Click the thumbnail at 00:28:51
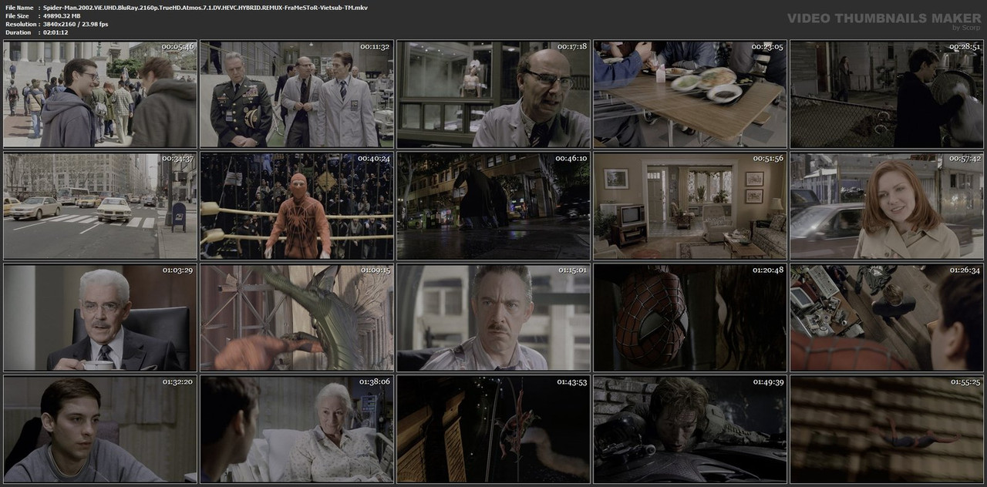 click(x=887, y=94)
